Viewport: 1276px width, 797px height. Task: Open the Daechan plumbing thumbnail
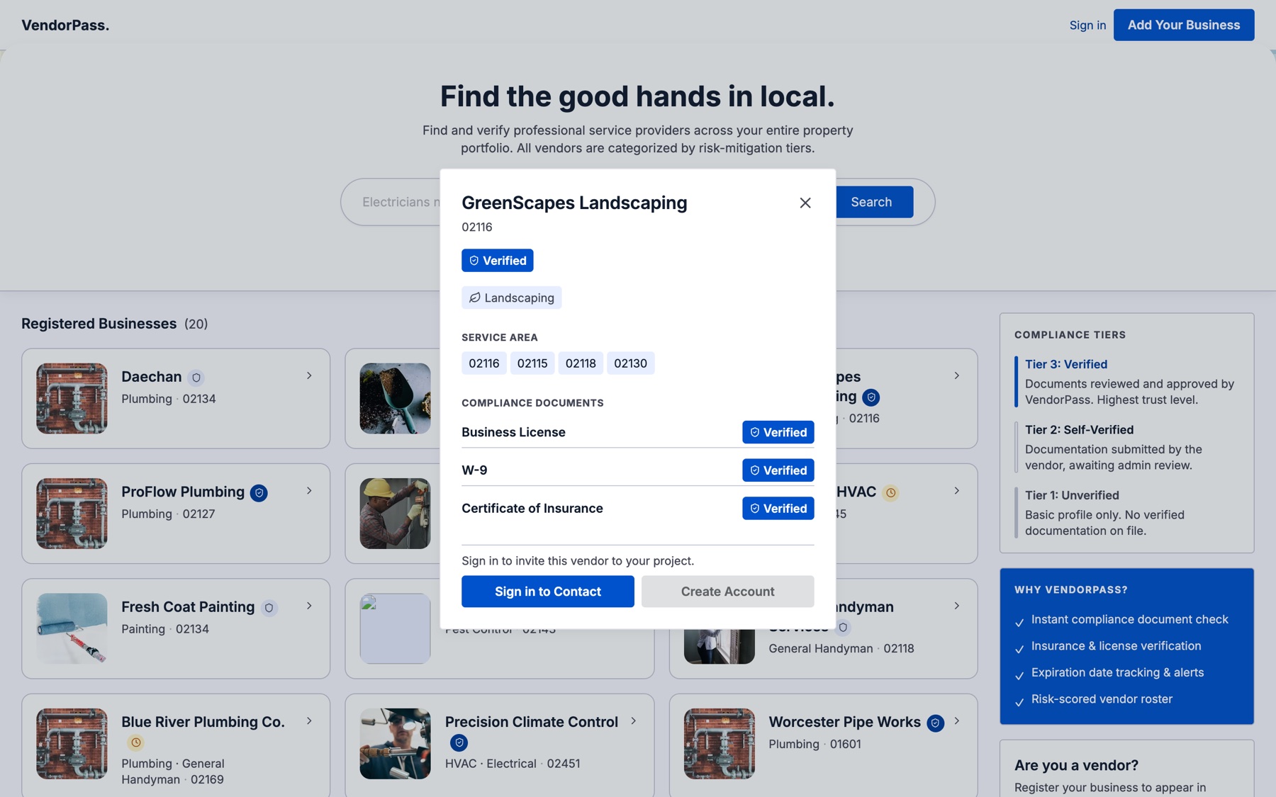coord(72,398)
